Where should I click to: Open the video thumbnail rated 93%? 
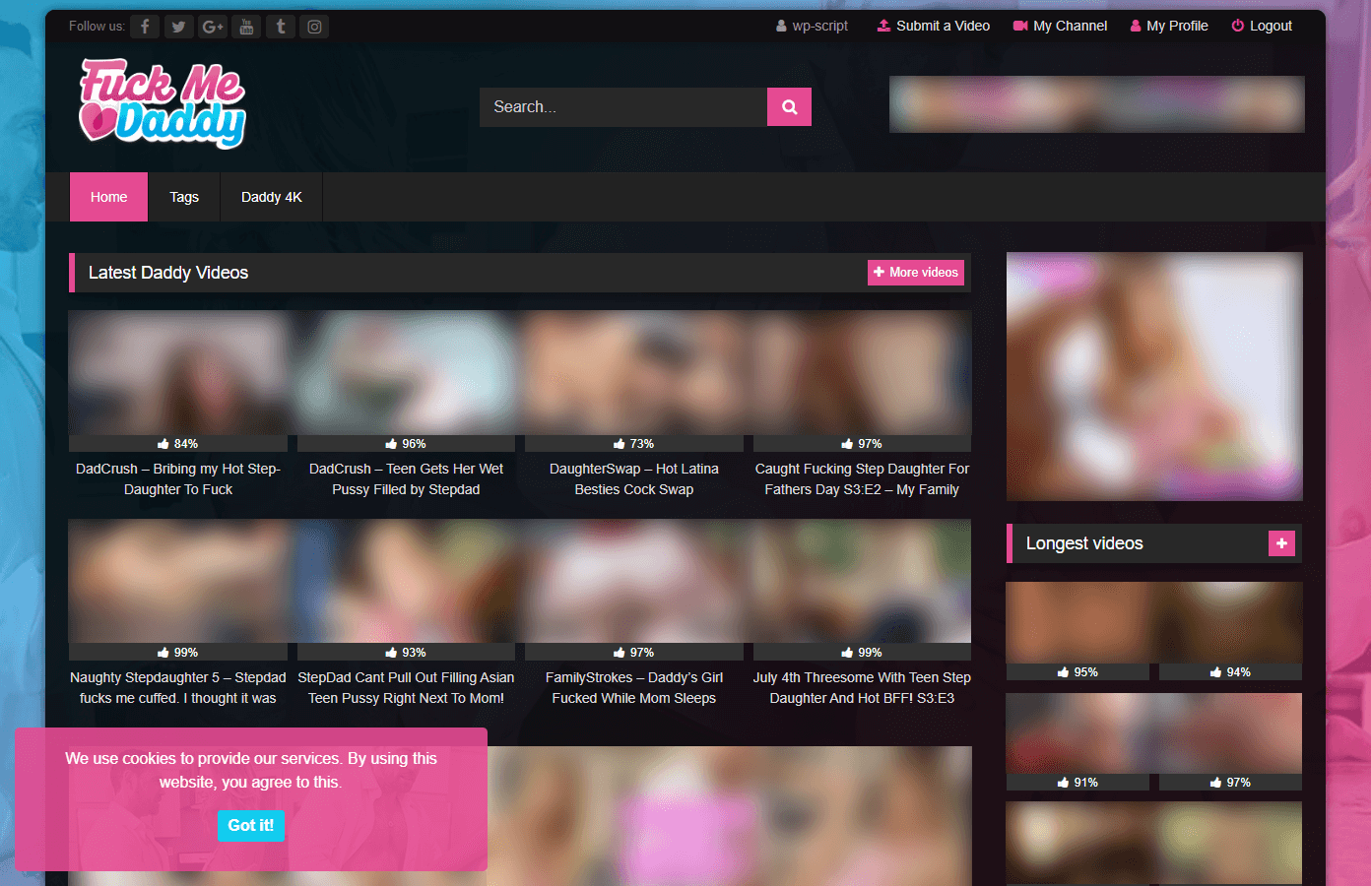(x=406, y=582)
